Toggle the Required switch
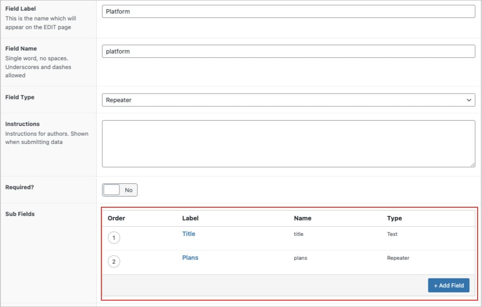Screen dimensions: 482x307 pyautogui.click(x=119, y=190)
